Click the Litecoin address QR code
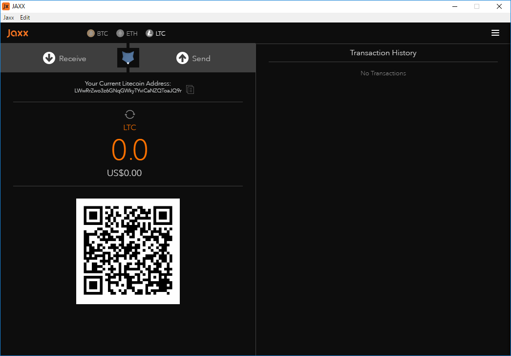 click(x=128, y=251)
